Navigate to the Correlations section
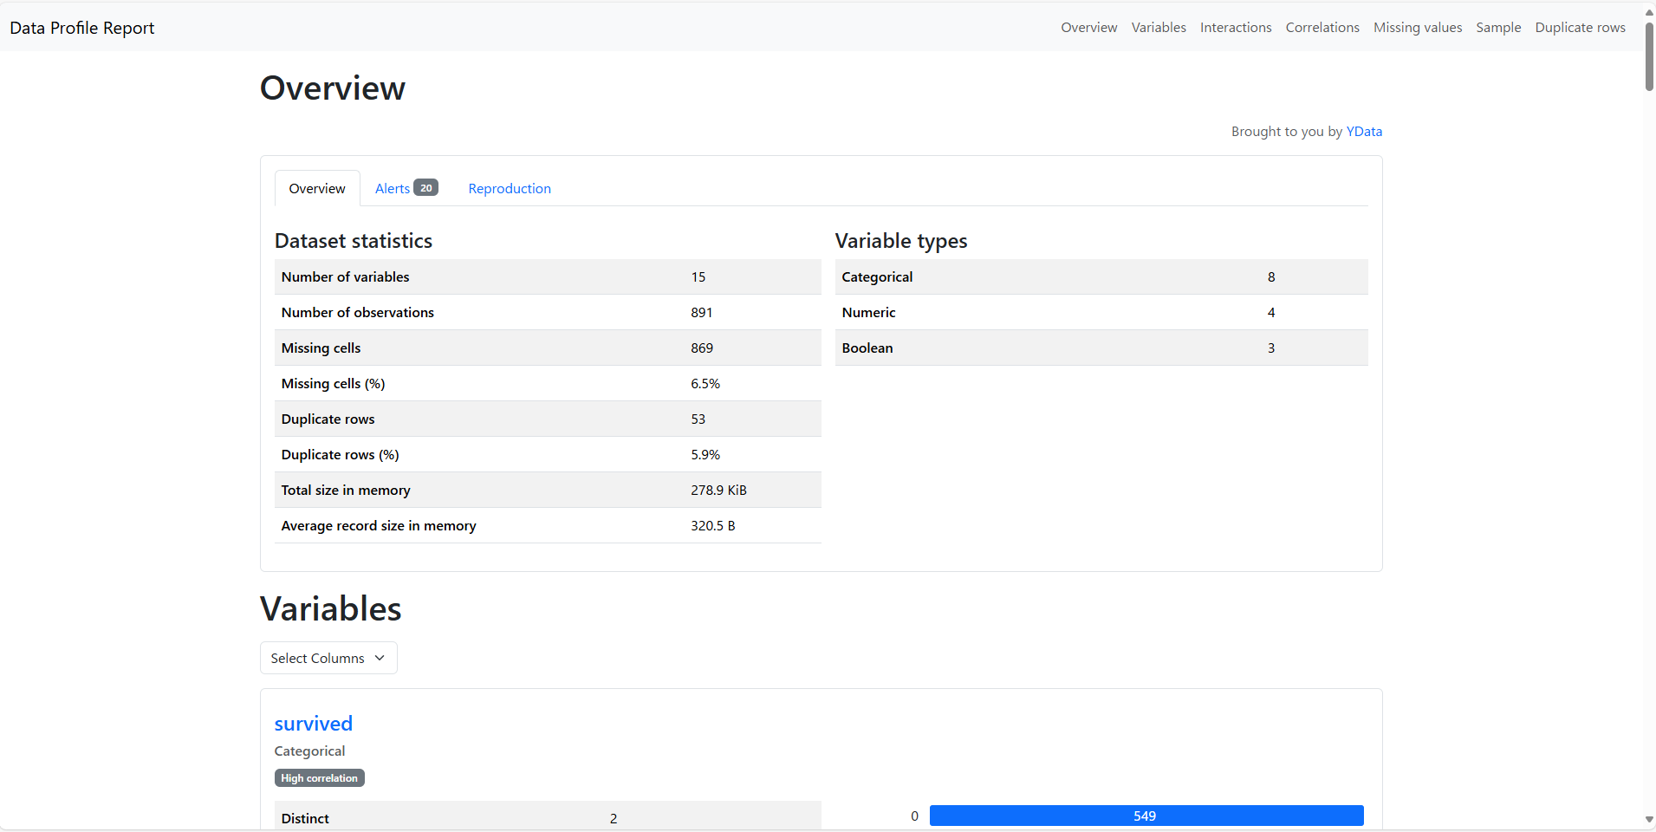Screen dimensions: 1656x832 [1322, 27]
